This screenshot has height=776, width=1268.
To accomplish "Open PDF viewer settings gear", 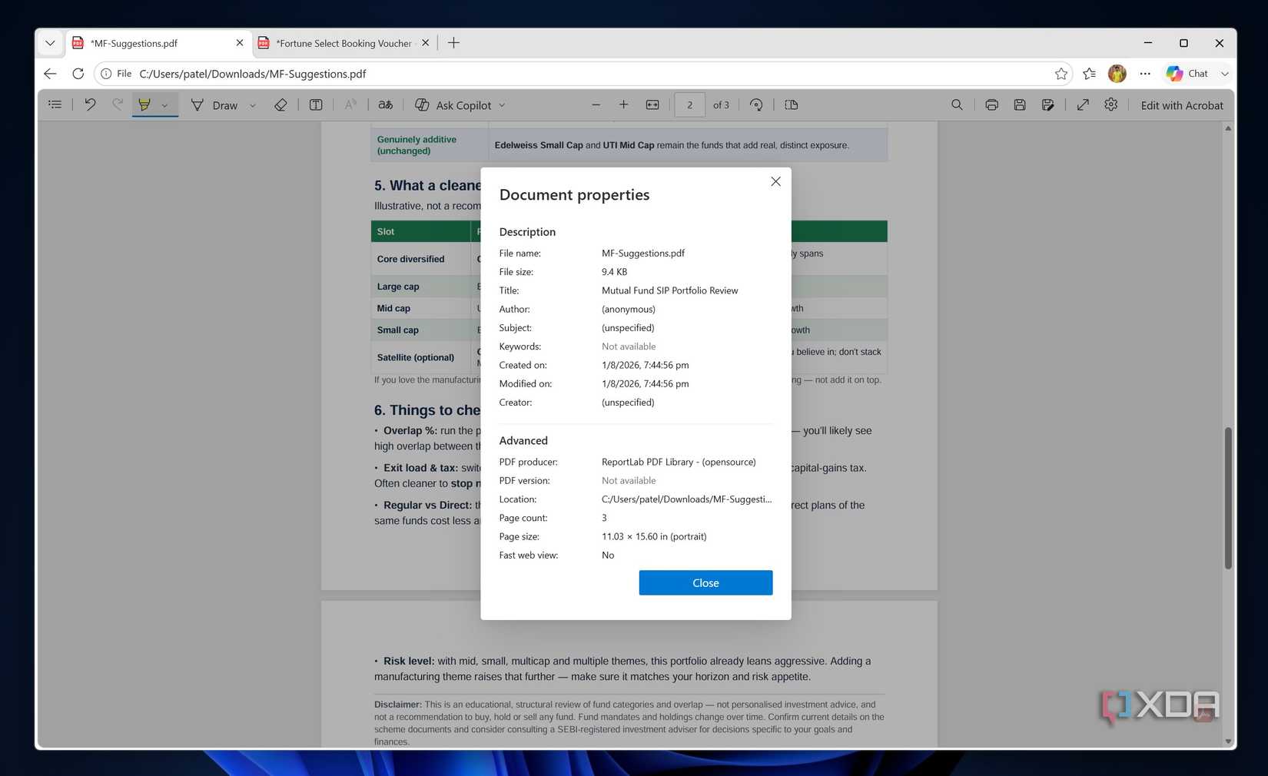I will tap(1111, 104).
